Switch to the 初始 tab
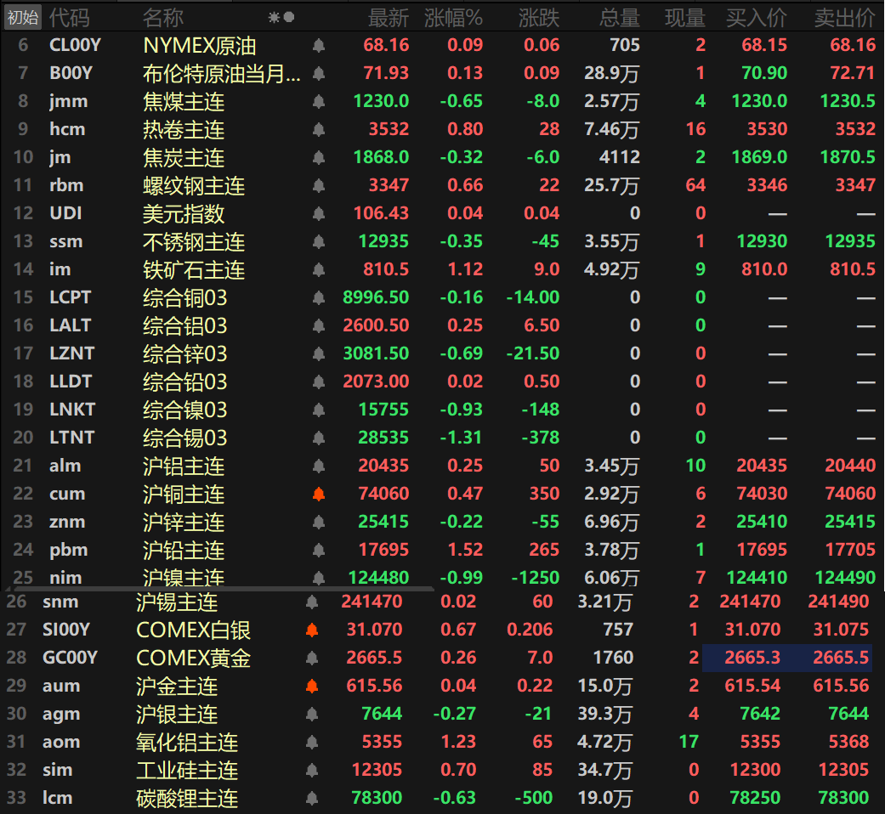Screen dimensions: 885x814 21,17
